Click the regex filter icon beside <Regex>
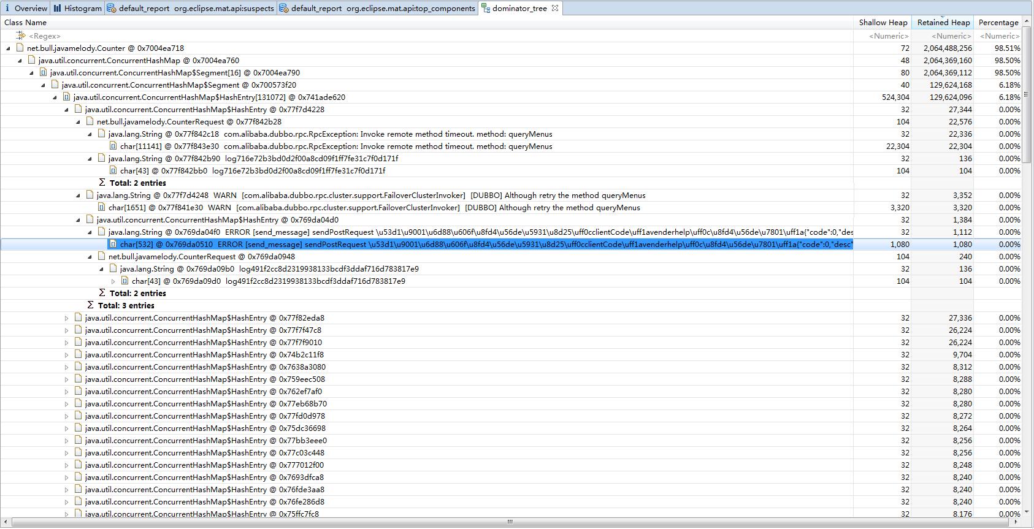1034x529 pixels. coord(21,36)
